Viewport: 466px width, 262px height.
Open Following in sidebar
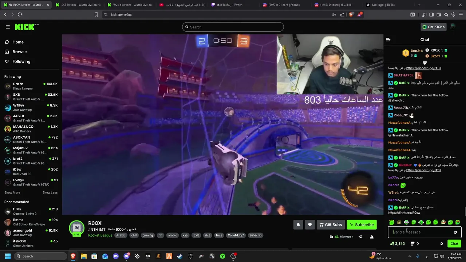[x=17, y=61]
